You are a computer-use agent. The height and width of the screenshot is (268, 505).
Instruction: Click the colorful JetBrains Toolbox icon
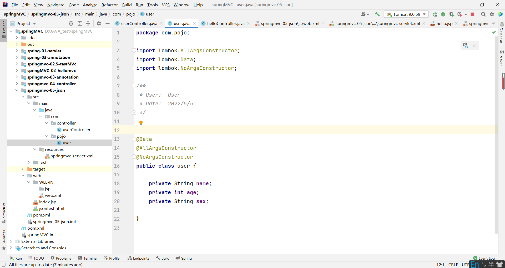[x=500, y=14]
